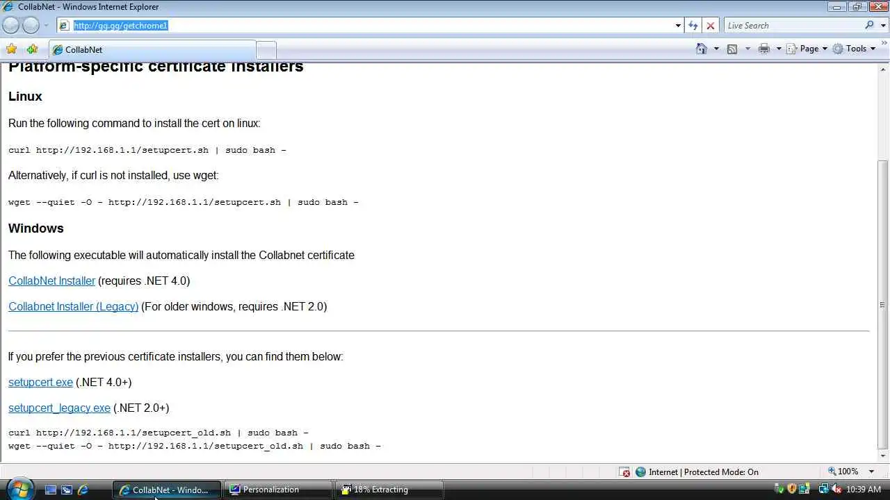Open the Windows Start orb

[20, 488]
